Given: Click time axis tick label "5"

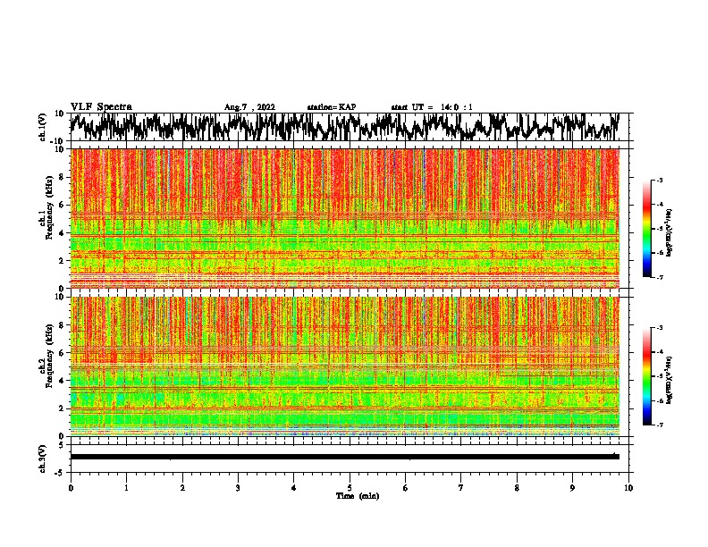Looking at the screenshot, I should (350, 488).
